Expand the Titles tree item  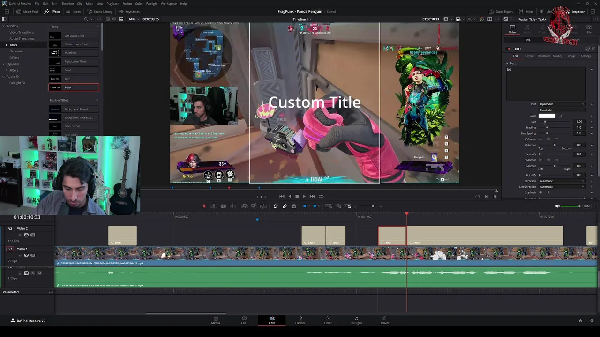click(x=6, y=45)
